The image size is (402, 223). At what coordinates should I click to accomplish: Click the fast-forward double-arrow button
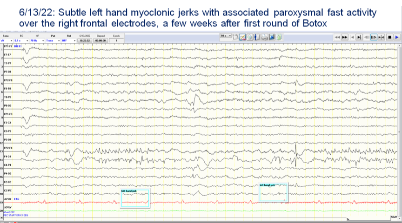tap(345, 36)
